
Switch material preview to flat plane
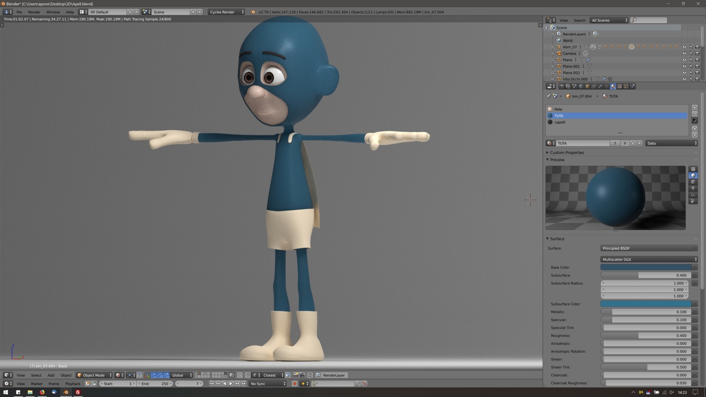pyautogui.click(x=693, y=169)
